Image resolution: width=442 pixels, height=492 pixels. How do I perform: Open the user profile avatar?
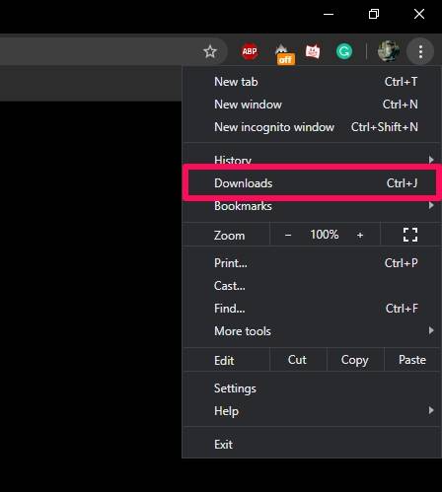coord(389,51)
